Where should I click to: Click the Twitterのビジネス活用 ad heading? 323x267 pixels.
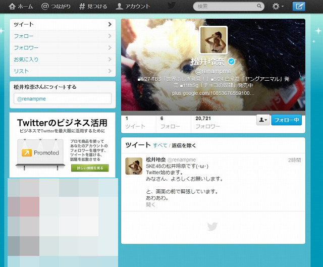point(62,123)
